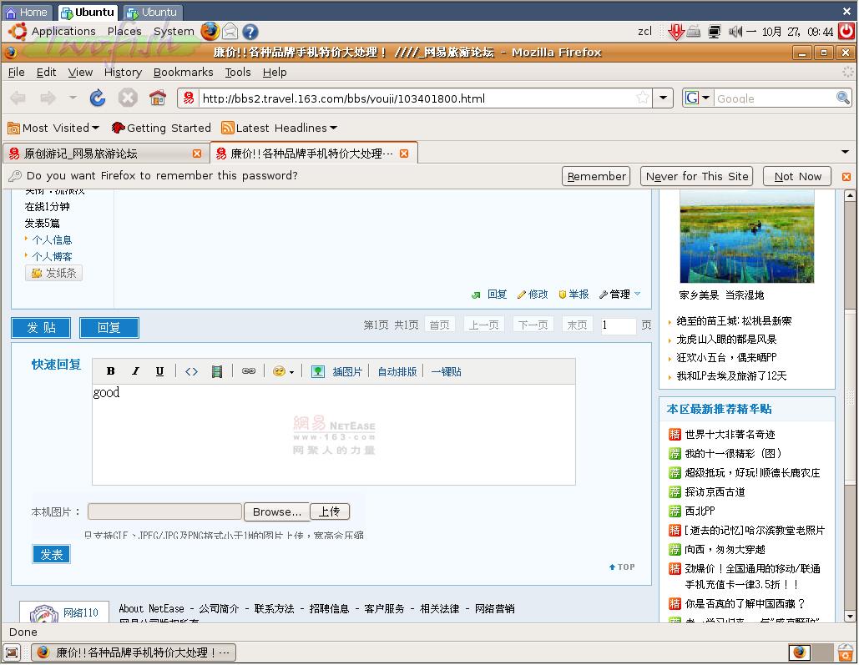
Task: Toggle bold in quick reply editor
Action: [x=111, y=371]
